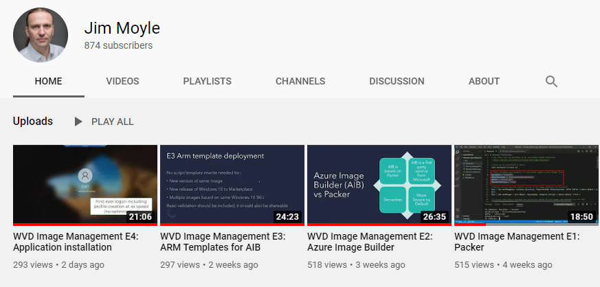Open the ABOUT tab

(484, 82)
